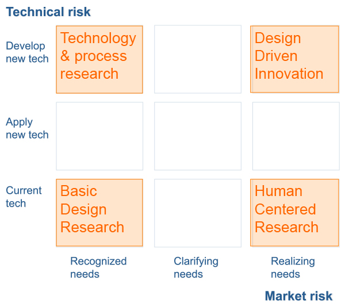Click the word 'Technology' in the orange box
Viewport: 345px width, 307px height.
[x=98, y=39]
